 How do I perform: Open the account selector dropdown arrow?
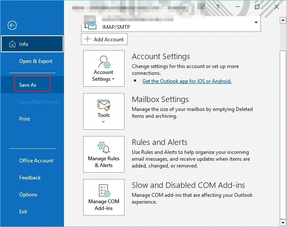click(256, 23)
